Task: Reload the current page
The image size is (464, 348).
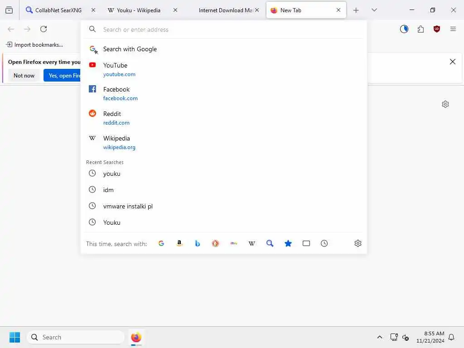Action: point(43,29)
